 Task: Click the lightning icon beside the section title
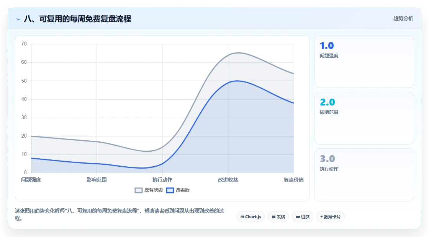coord(18,19)
